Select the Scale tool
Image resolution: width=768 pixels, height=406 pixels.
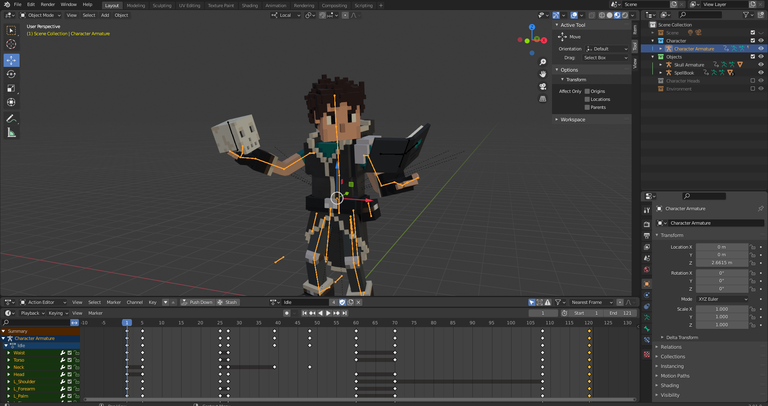(12, 88)
